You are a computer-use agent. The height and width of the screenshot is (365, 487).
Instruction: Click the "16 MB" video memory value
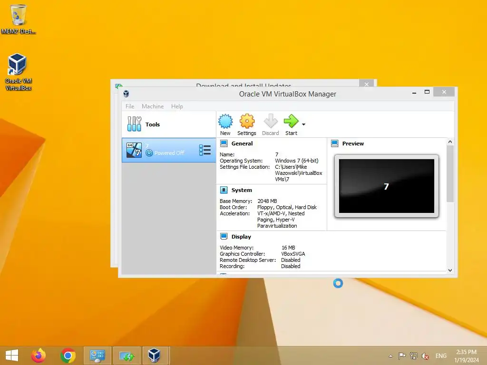pos(288,248)
